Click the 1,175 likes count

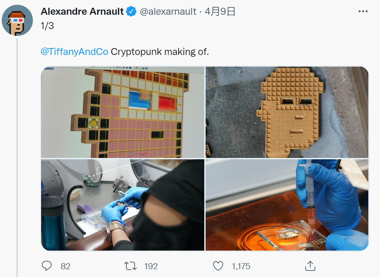pyautogui.click(x=241, y=266)
